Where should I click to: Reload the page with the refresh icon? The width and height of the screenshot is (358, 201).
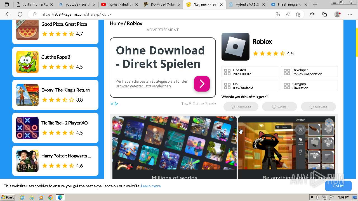(x=20, y=14)
